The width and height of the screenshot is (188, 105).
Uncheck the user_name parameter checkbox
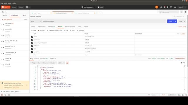[32, 52]
